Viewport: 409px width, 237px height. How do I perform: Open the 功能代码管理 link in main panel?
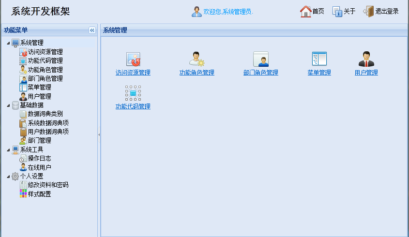tap(133, 106)
